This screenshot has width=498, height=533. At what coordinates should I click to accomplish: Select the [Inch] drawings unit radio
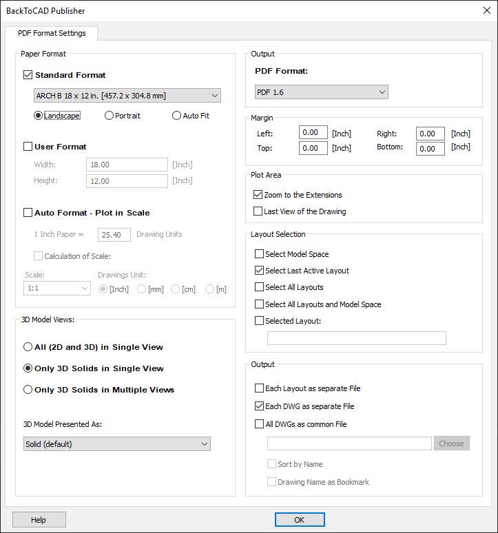coord(103,289)
